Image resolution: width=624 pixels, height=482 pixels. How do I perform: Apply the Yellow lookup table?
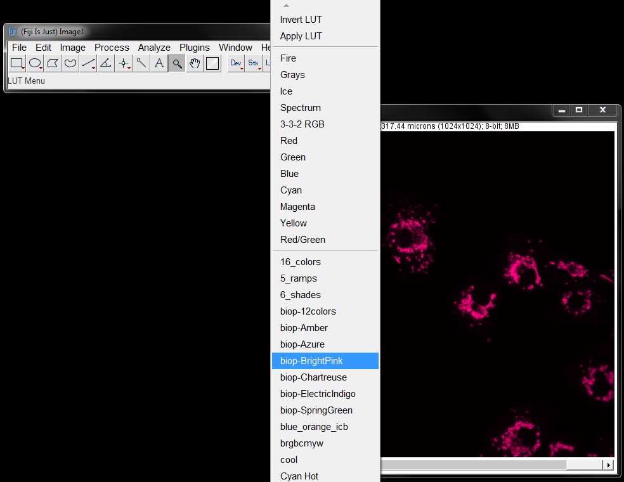tap(325, 223)
